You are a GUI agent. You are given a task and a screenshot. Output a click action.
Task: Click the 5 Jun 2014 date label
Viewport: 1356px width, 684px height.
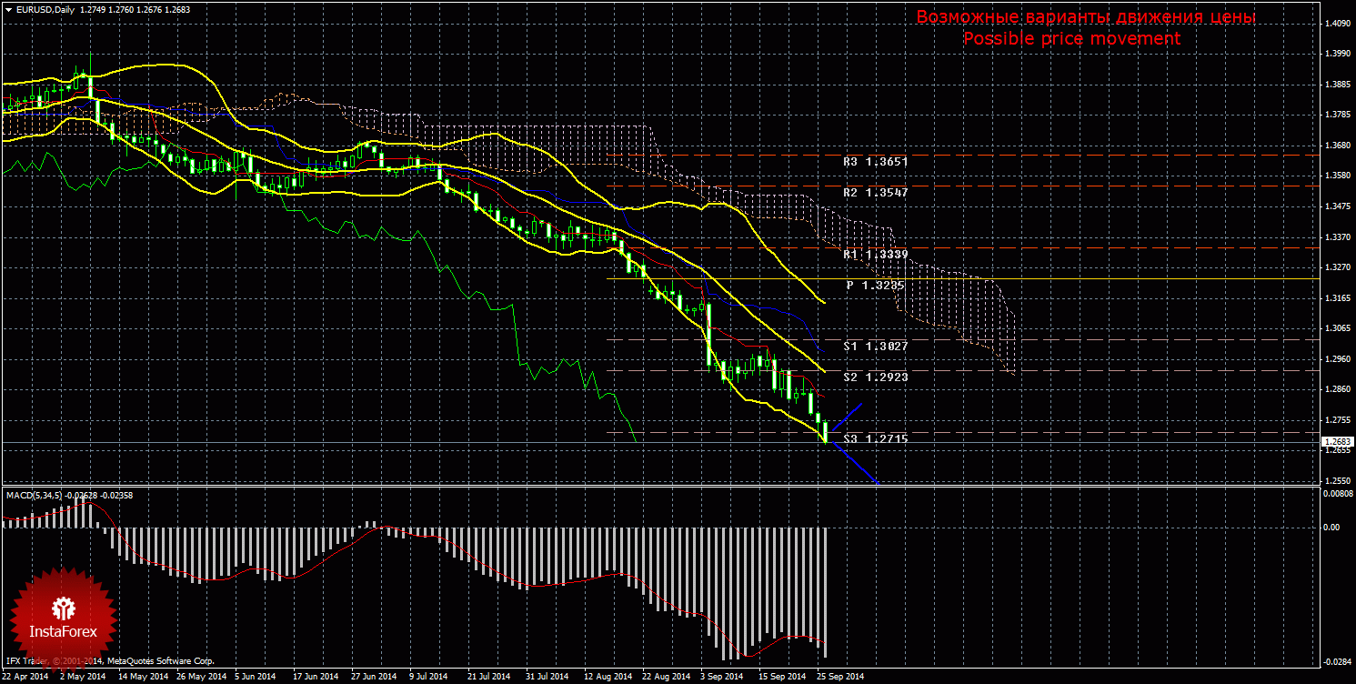click(256, 677)
